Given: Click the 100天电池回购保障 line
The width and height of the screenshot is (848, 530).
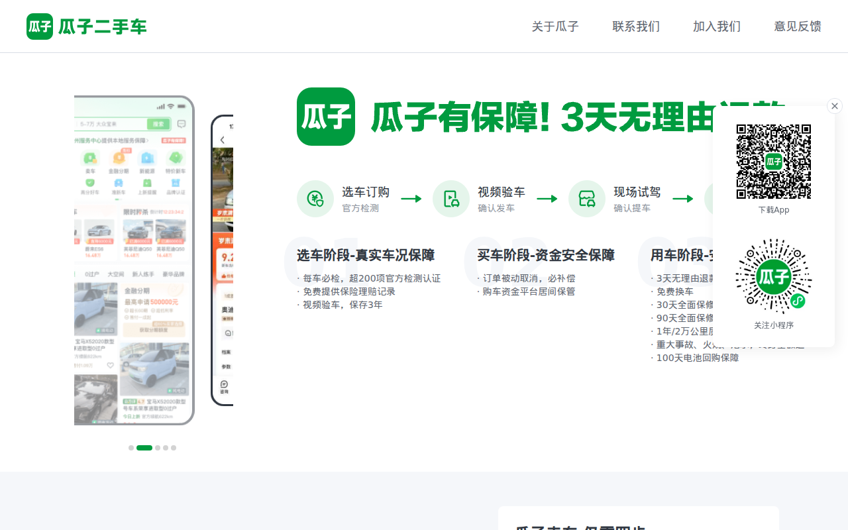Looking at the screenshot, I should (695, 358).
